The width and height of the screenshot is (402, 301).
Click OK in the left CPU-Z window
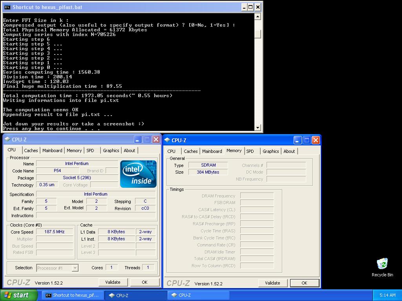click(x=144, y=282)
